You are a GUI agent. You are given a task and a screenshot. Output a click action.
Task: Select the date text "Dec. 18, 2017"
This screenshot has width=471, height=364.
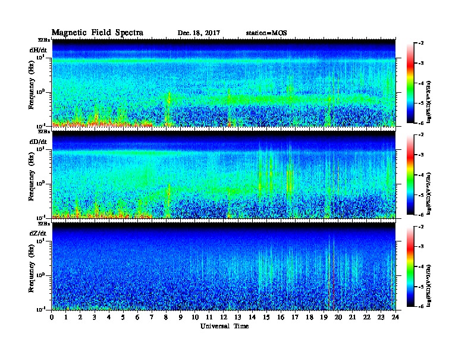[x=199, y=33]
